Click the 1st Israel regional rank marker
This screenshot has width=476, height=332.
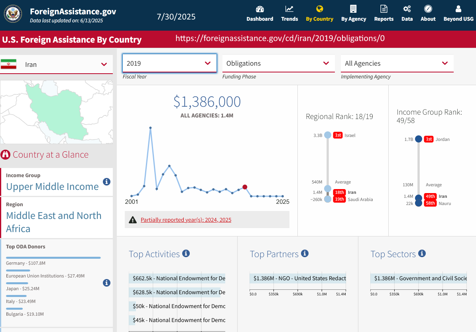coord(338,135)
